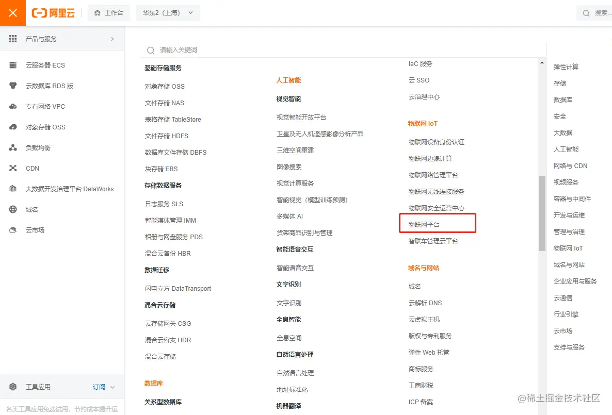Viewport: 612px width, 415px height.
Task: Open 工作台 button in top bar
Action: pyautogui.click(x=109, y=13)
